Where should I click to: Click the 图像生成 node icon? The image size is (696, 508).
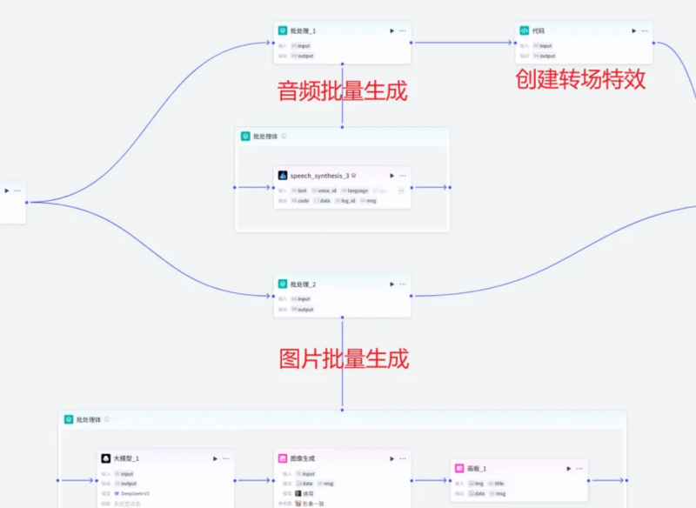[x=283, y=458]
